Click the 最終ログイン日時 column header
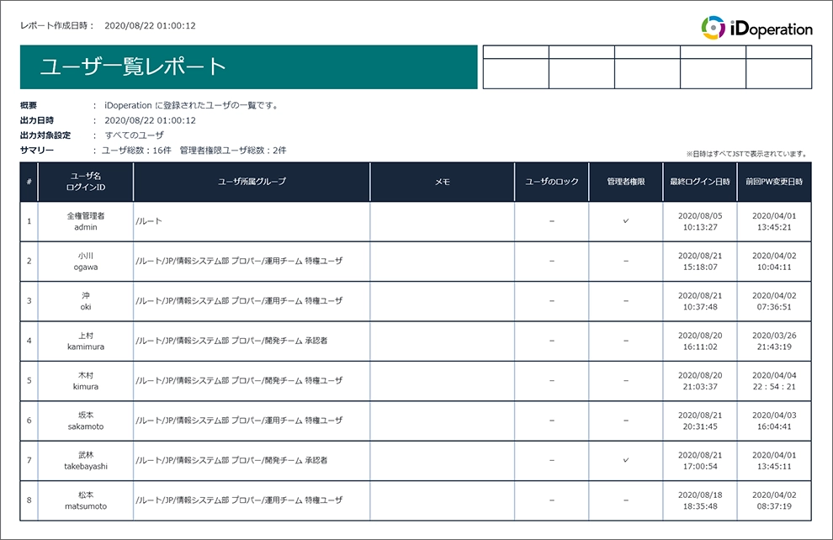This screenshot has width=833, height=540. [698, 181]
